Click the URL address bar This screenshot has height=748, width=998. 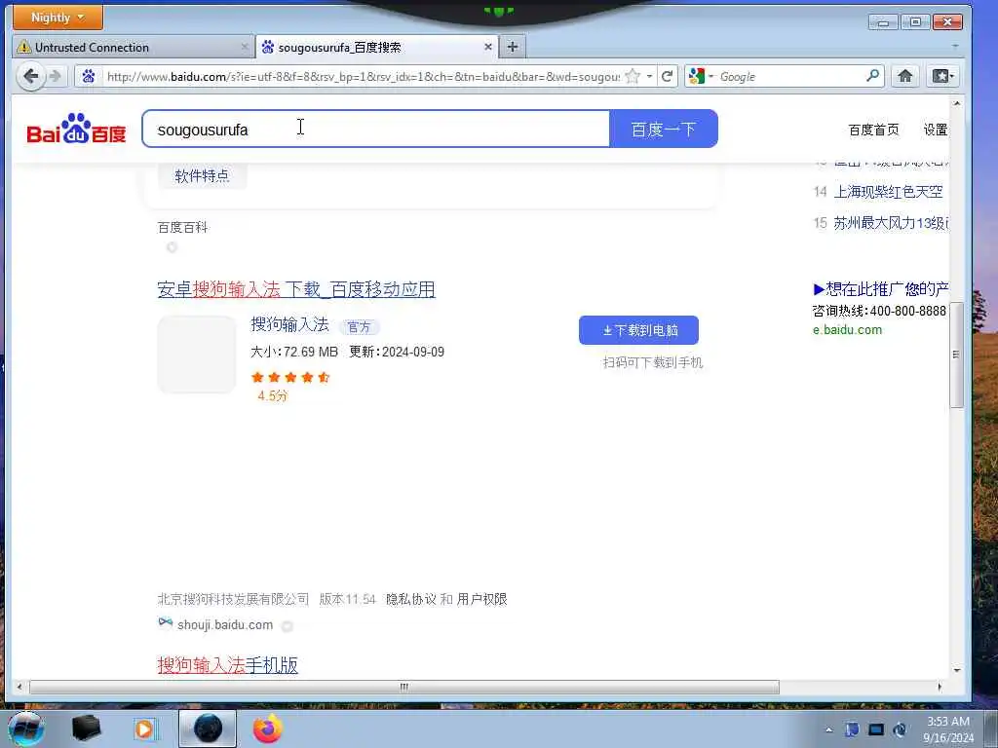point(363,76)
